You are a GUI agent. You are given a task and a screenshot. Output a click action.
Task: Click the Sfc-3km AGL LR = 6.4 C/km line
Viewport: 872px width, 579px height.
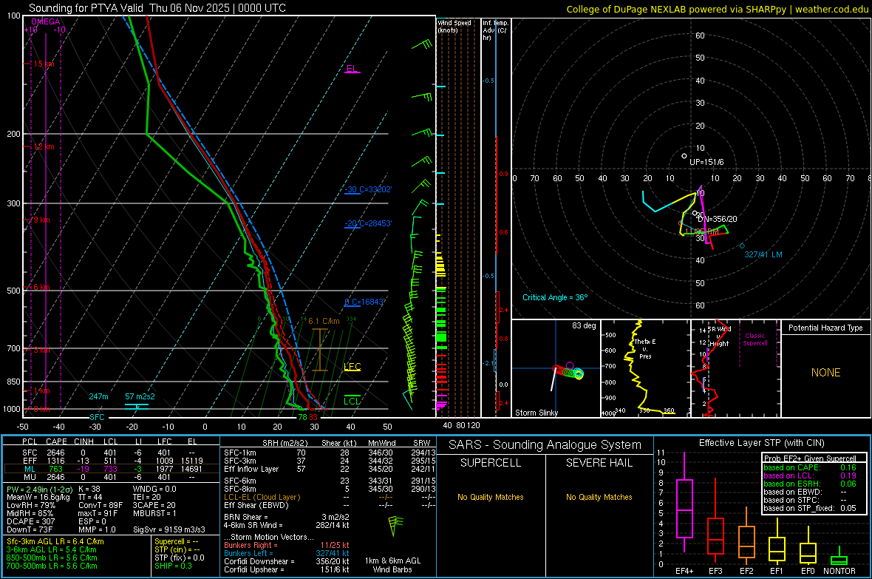coord(55,541)
